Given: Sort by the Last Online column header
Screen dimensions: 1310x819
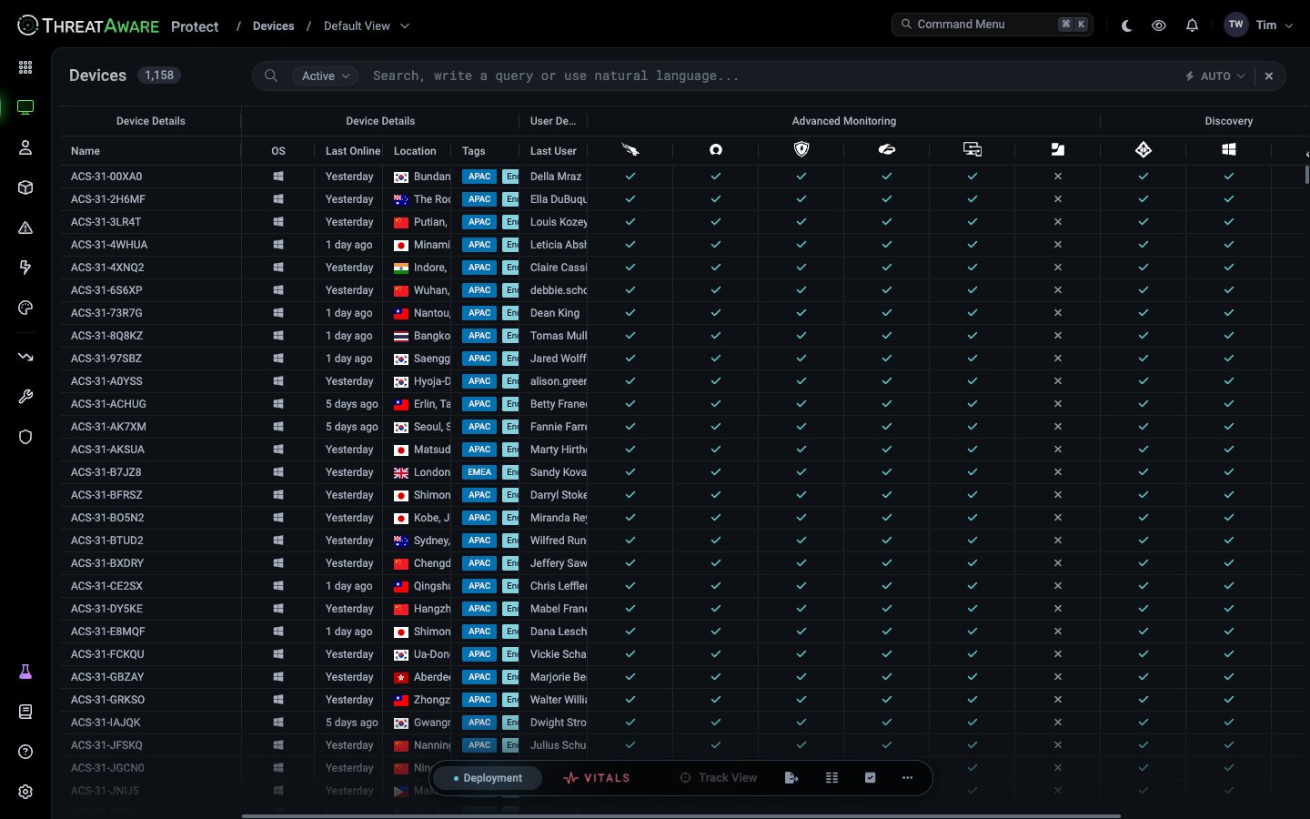Looking at the screenshot, I should 353,151.
